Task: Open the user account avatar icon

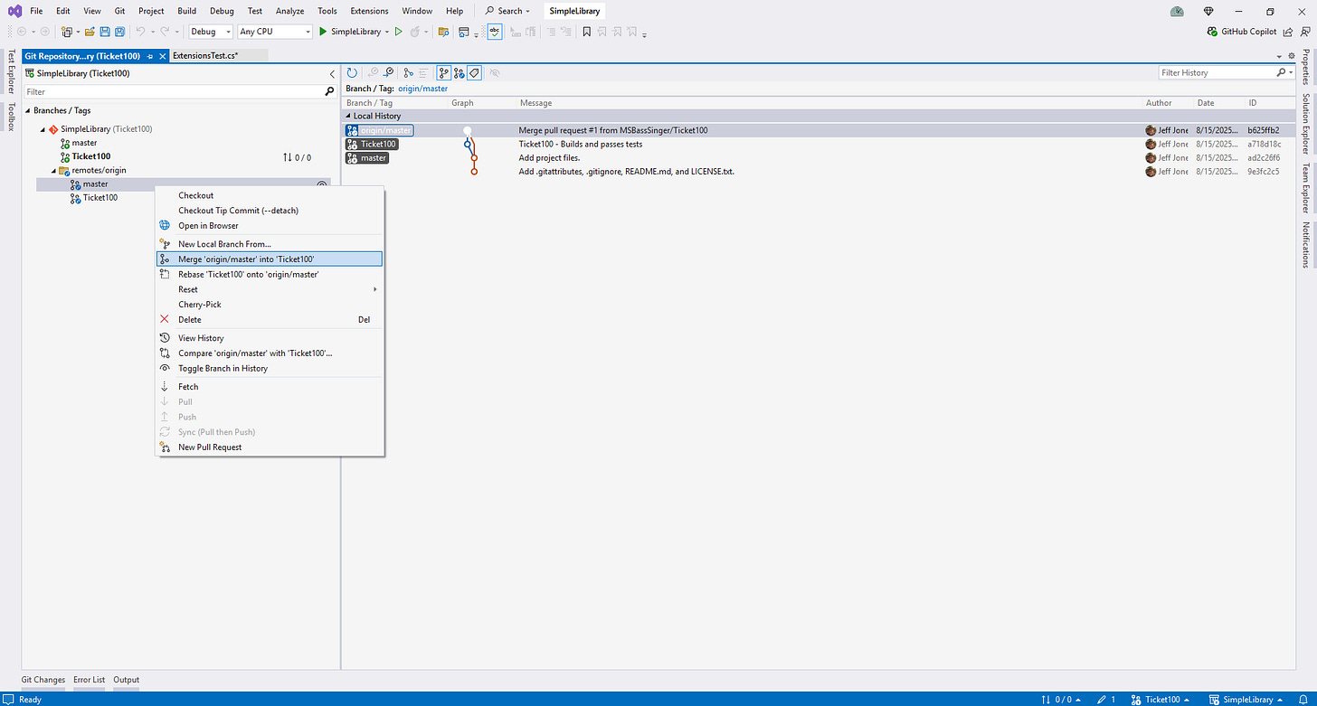Action: [x=1177, y=11]
